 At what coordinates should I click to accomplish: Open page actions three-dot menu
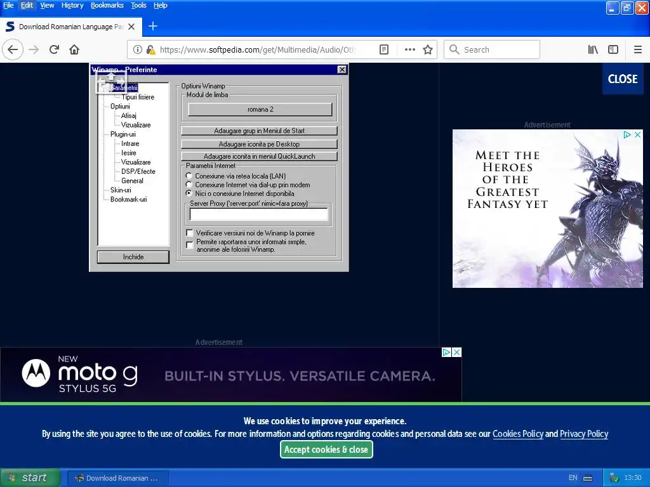pos(410,49)
